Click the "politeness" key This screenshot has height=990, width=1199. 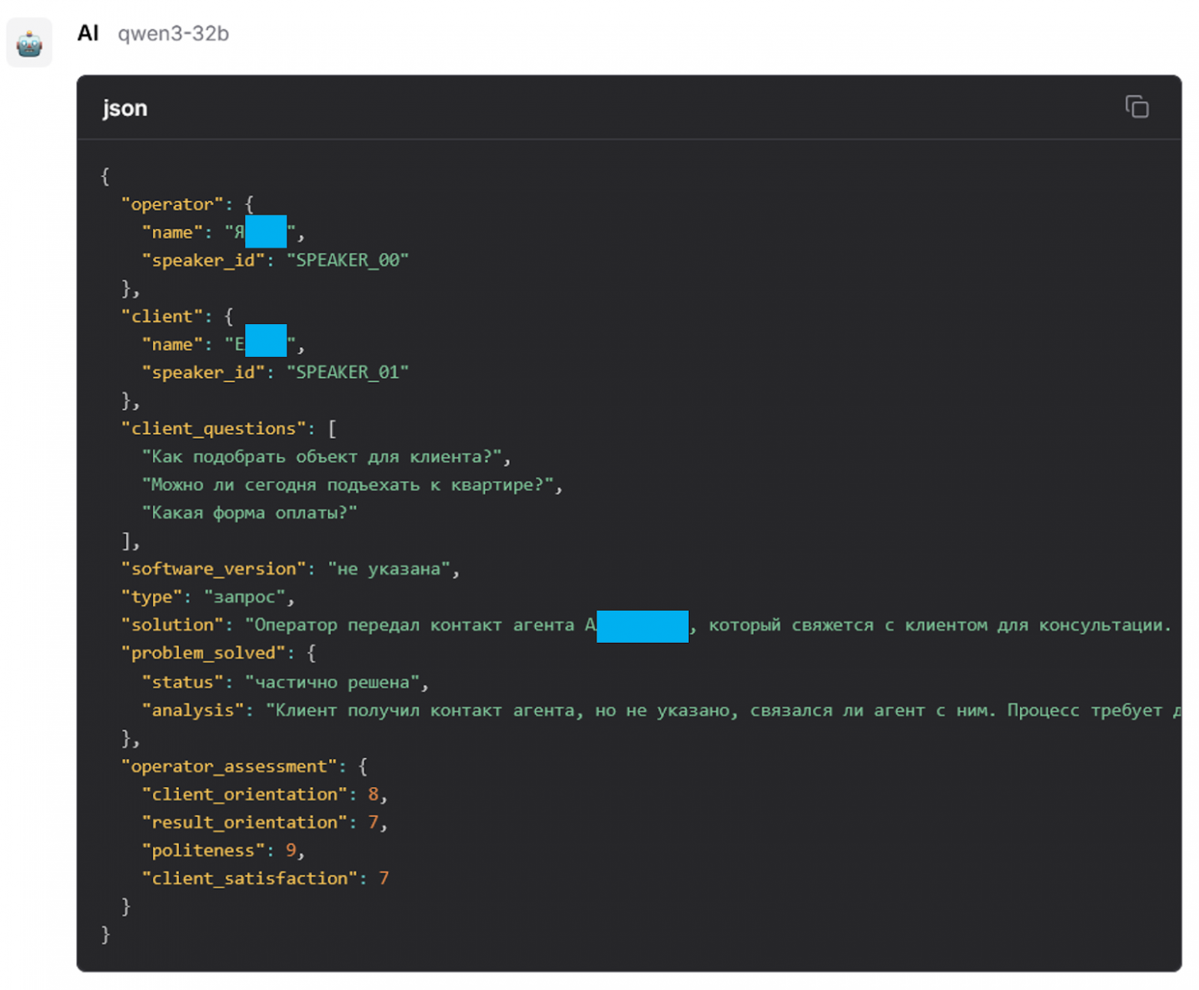click(203, 850)
